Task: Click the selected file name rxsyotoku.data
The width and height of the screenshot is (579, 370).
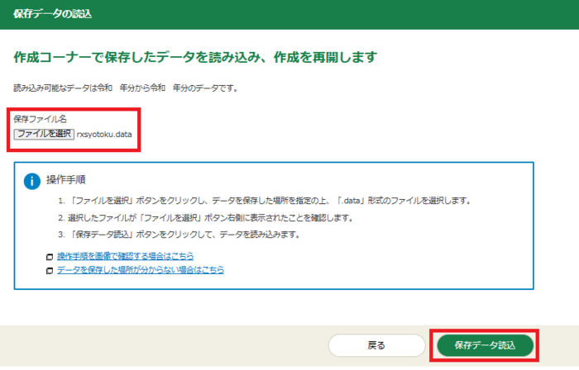Action: tap(104, 135)
